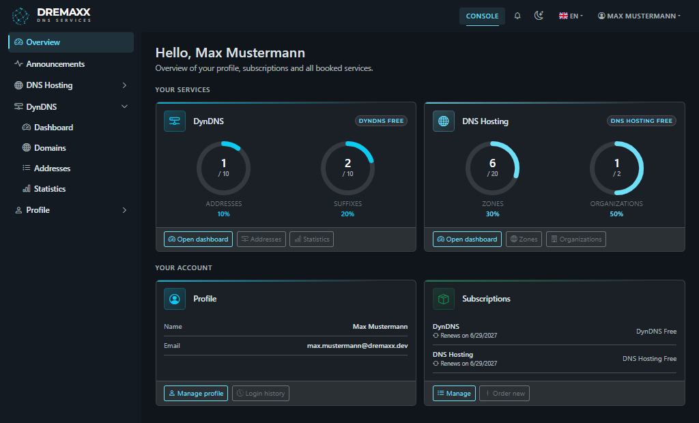Click the DynDNS subscription row
This screenshot has width=699, height=423.
coord(554,331)
